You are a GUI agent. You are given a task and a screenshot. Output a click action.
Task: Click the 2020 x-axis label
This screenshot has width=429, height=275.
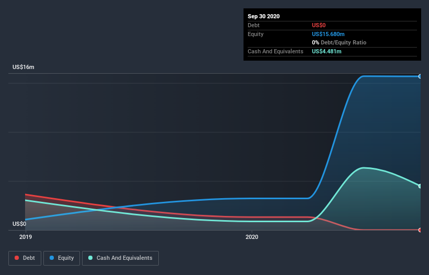252,237
